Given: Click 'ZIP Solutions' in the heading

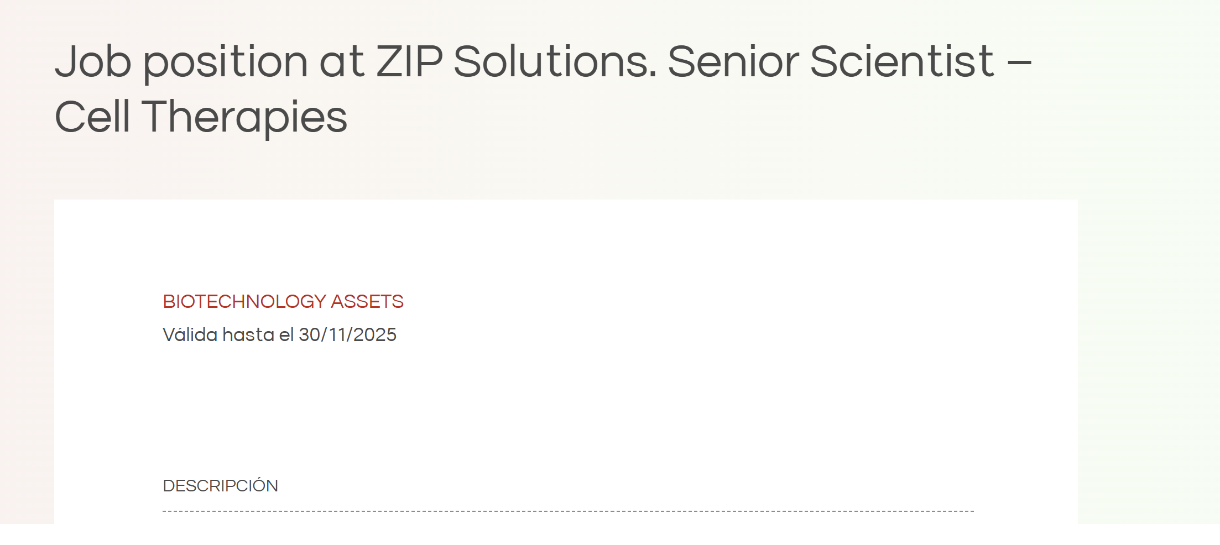Looking at the screenshot, I should coord(517,61).
